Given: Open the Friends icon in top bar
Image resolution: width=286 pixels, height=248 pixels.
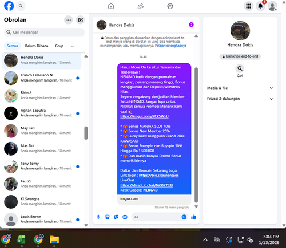Looking at the screenshot, I should tap(141, 6).
